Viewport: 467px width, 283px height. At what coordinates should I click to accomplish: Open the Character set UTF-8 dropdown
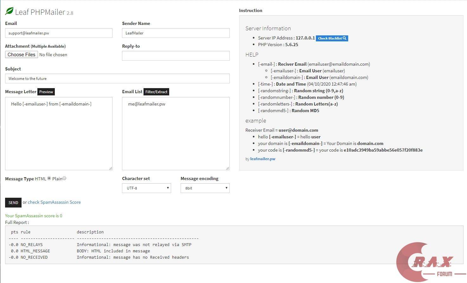146,188
